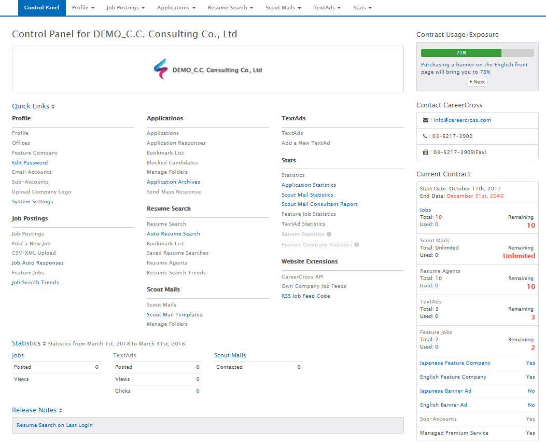Image resolution: width=546 pixels, height=445 pixels.
Task: Collapse the Quick Links section arrows
Action: click(x=53, y=106)
